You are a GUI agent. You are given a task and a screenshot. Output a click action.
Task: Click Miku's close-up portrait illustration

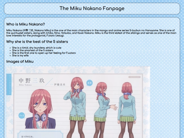click(40, 109)
